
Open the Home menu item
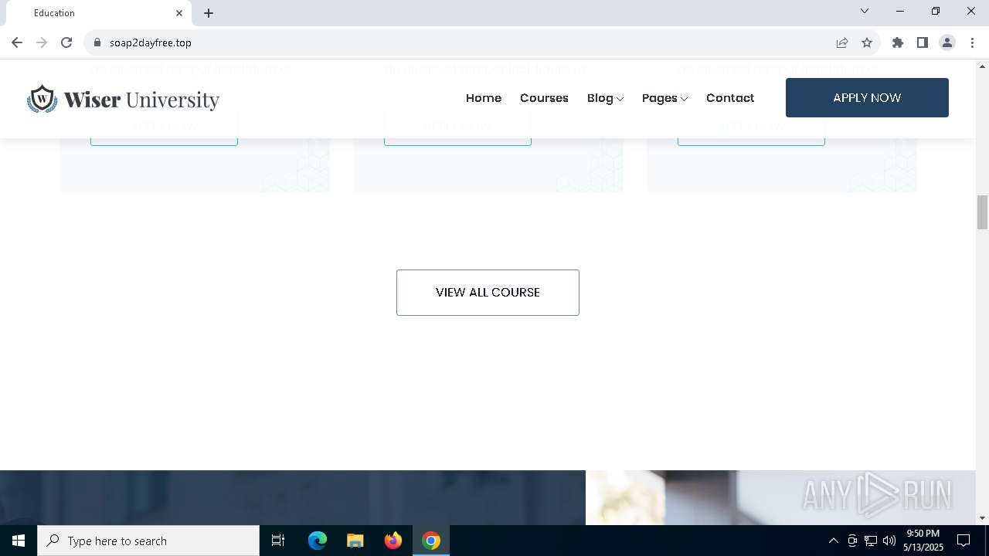(484, 98)
